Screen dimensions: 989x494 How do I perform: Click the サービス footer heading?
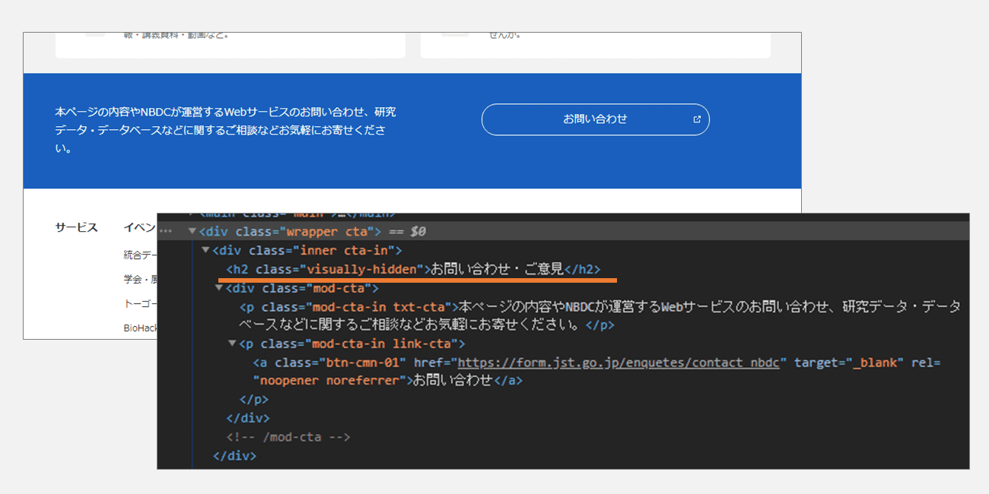pyautogui.click(x=76, y=227)
